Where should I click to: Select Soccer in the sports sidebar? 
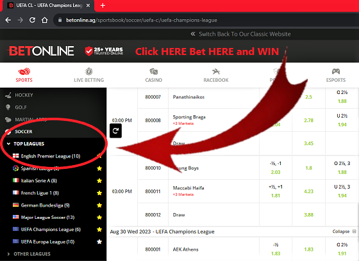click(24, 132)
